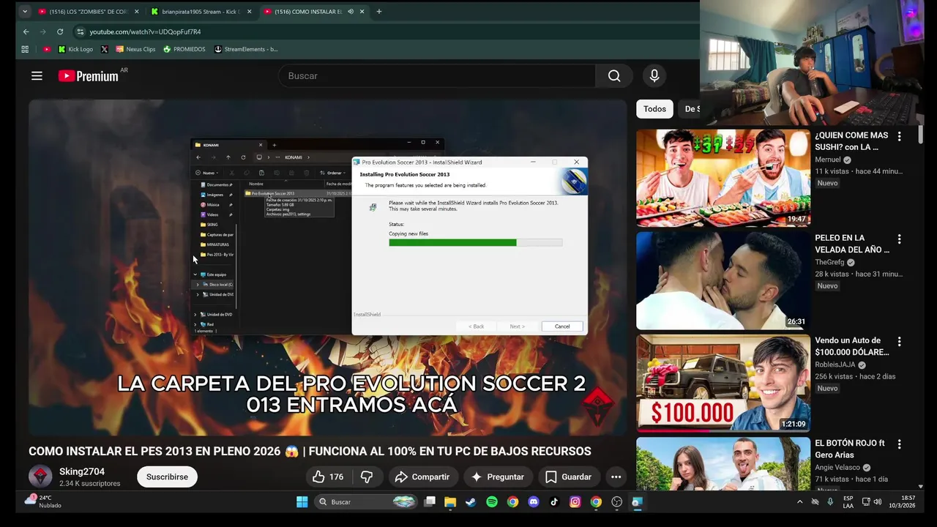Show hidden system tray icons

[799, 502]
